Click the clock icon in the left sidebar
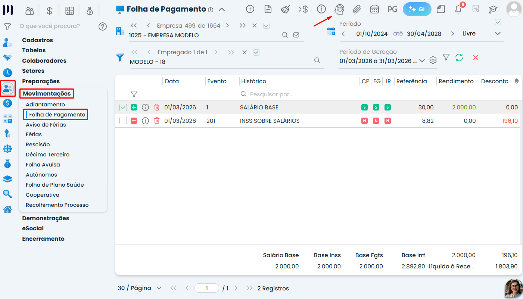523x299 pixels. [x=7, y=73]
